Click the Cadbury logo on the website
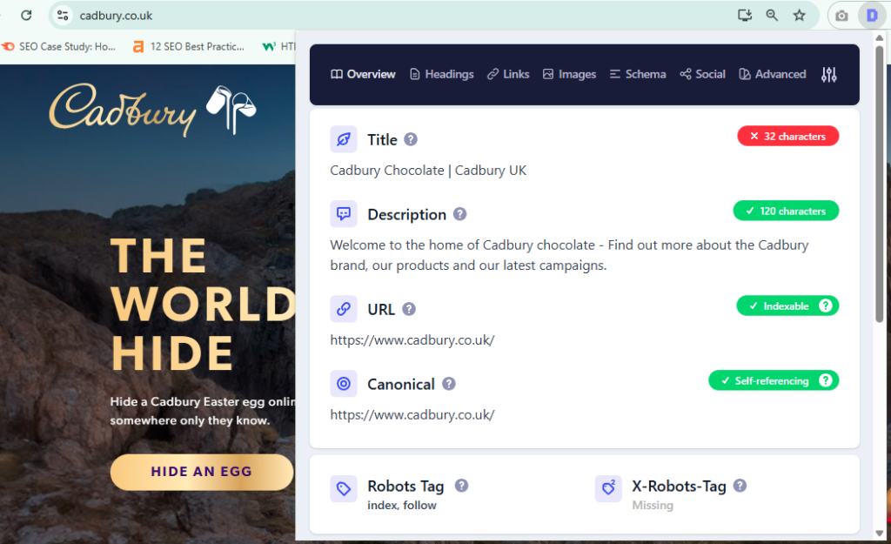Screen dimensions: 891x544 [152, 110]
